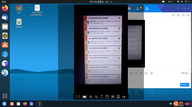Expand the message history dropdown
The width and height of the screenshot is (192, 107).
point(185,73)
